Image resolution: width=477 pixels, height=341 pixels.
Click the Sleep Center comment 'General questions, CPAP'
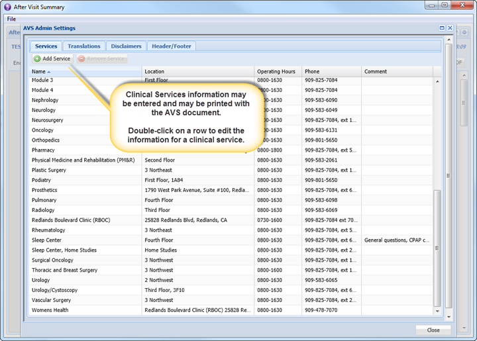(x=397, y=240)
